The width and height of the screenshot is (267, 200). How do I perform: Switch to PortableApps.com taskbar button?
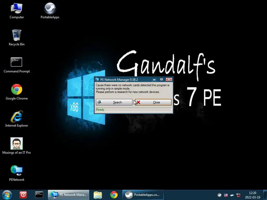coord(143,195)
